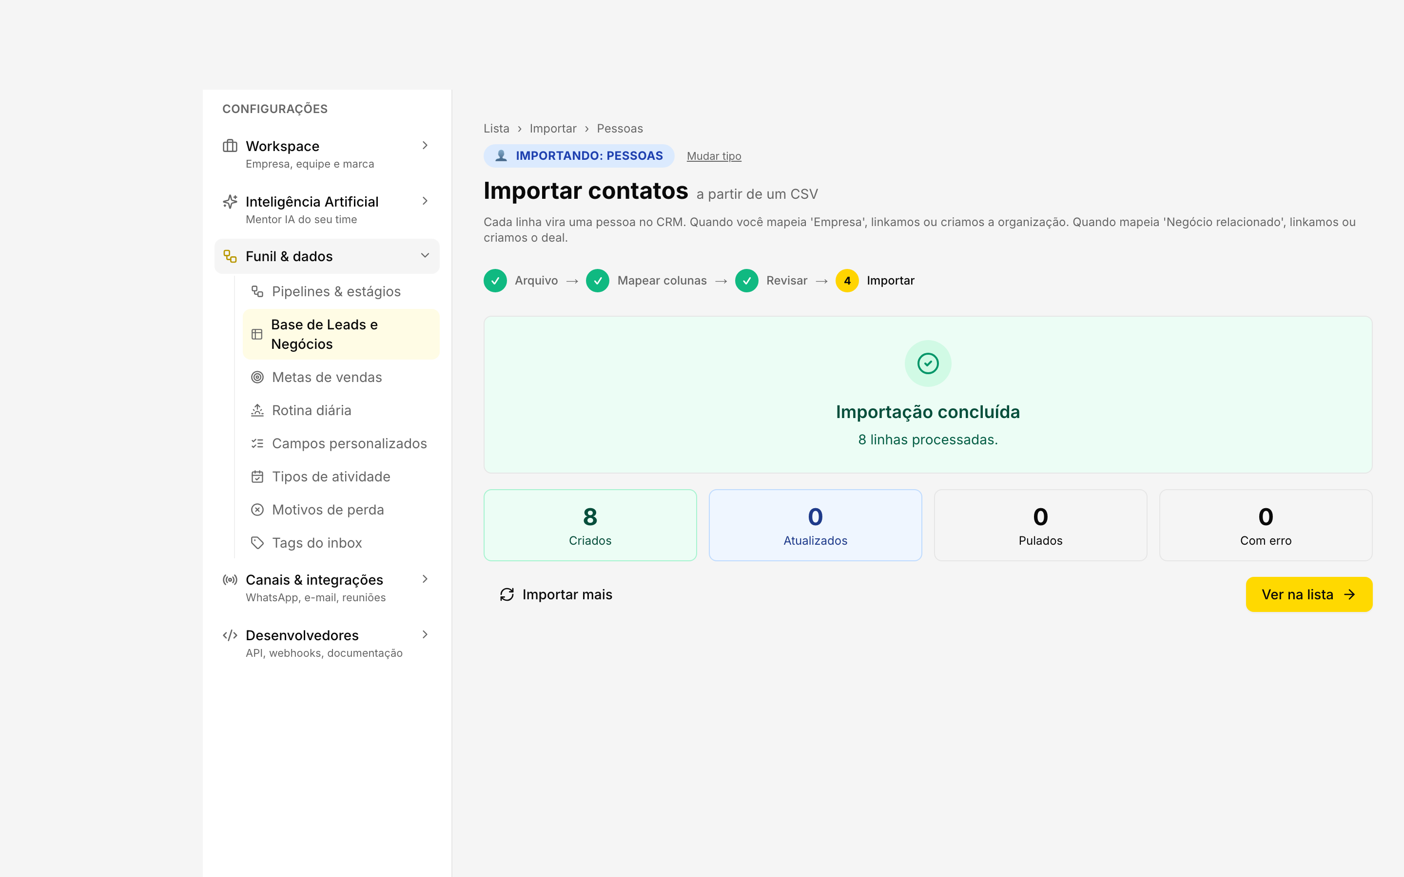The height and width of the screenshot is (877, 1404).
Task: Select Campos personalizados menu item
Action: tap(341, 443)
